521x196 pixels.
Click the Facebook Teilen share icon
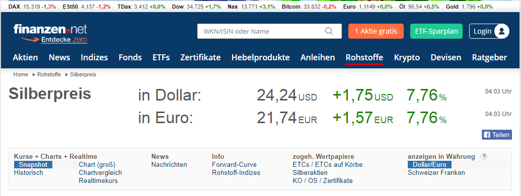point(497,135)
